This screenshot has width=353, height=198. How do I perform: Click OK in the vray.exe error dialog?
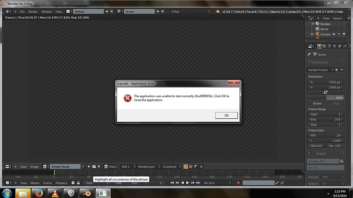coord(226,115)
